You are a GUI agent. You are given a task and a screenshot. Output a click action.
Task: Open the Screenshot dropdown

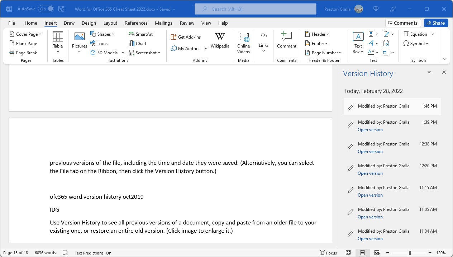[x=144, y=53]
